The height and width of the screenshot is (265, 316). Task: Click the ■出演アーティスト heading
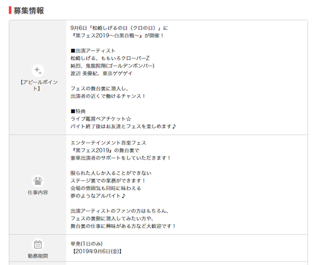[93, 51]
